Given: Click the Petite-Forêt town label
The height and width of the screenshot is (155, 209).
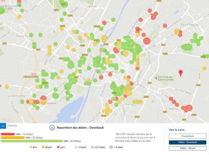Looking at the screenshot, I should coord(24,36).
